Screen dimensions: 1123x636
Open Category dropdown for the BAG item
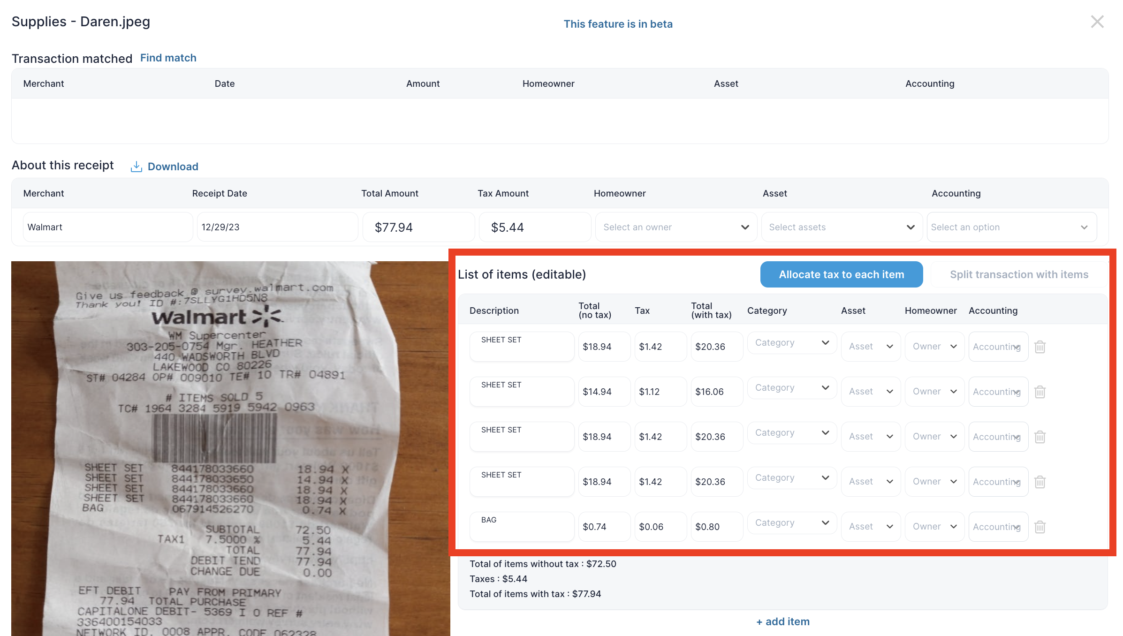pyautogui.click(x=792, y=523)
